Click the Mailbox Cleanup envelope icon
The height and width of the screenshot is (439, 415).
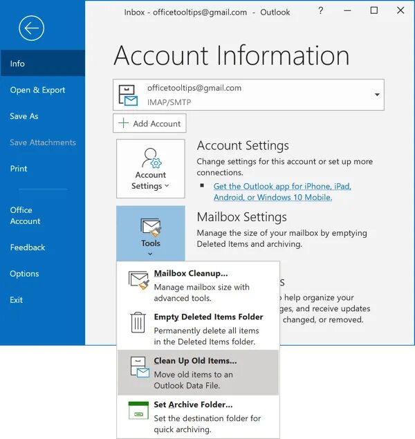(138, 280)
